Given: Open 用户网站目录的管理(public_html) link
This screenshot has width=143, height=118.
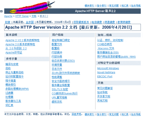Looking at the screenshot, I should coord(116,57).
